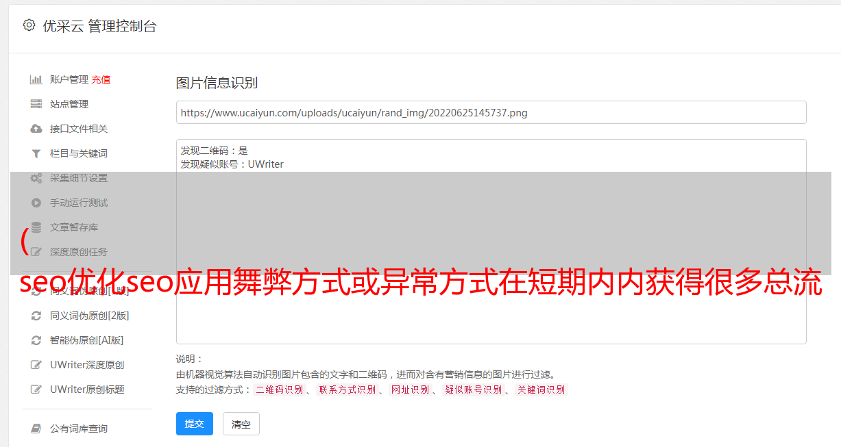Click the refresh icon for 同义词伪原创[2版]

point(36,316)
